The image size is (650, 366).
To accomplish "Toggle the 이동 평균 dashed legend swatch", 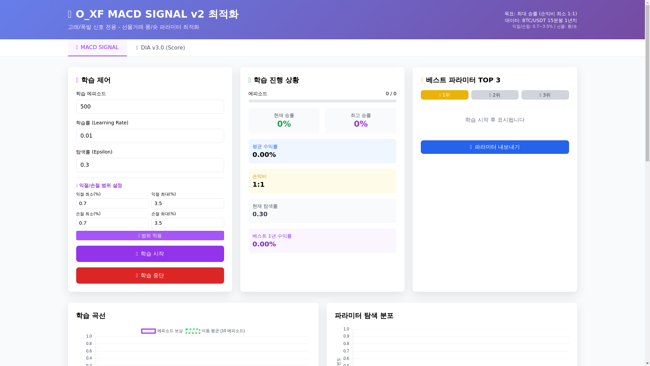I will tap(193, 331).
